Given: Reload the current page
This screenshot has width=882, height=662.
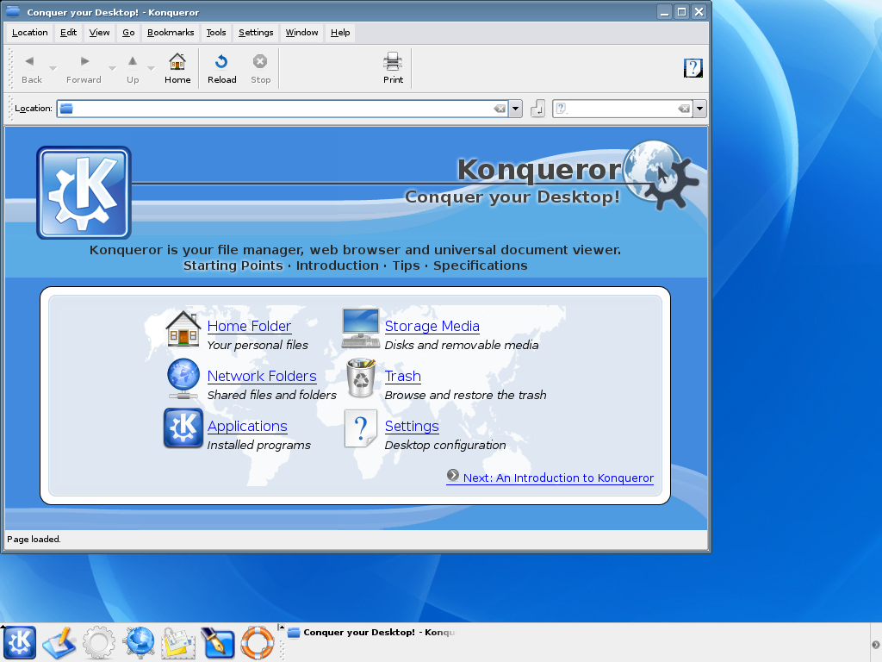Looking at the screenshot, I should (221, 69).
